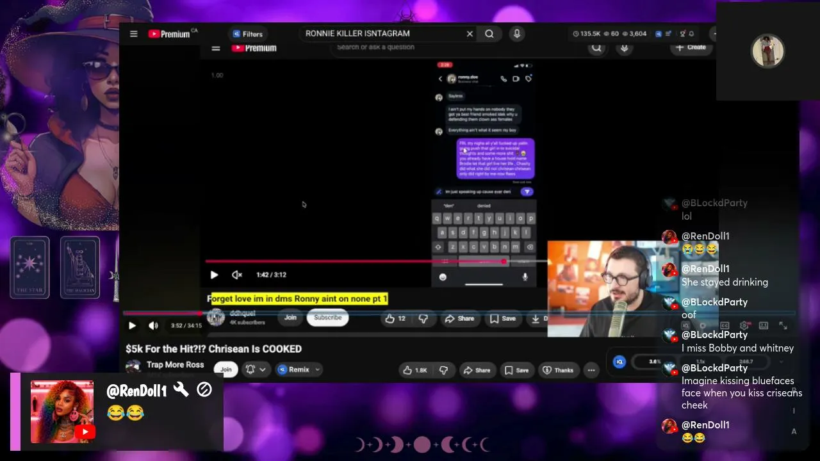Clear the search query with the X

(x=470, y=34)
